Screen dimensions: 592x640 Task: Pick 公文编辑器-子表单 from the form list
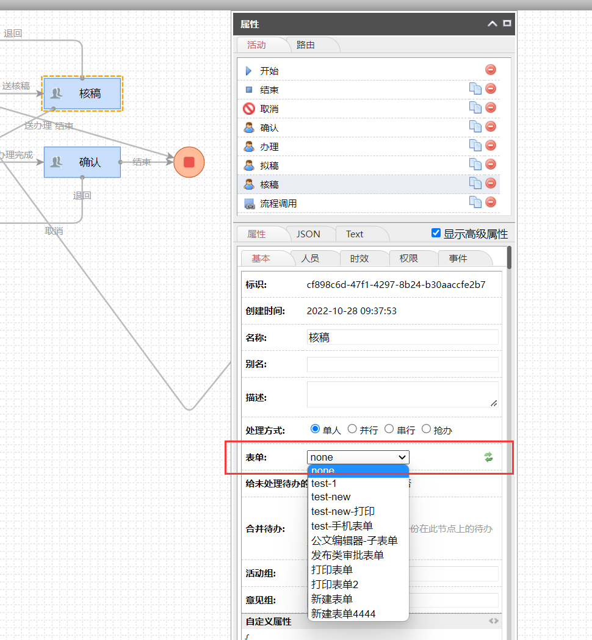click(358, 541)
